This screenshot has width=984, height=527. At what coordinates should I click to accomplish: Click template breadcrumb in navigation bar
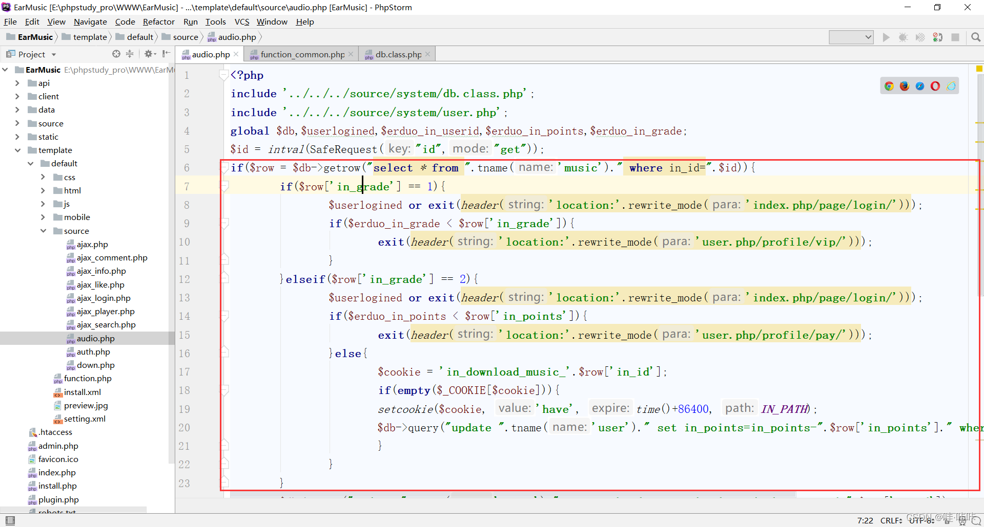click(x=85, y=37)
